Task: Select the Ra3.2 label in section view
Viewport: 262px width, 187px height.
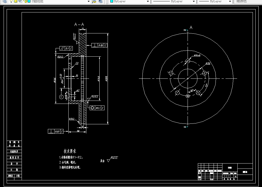Action: point(95,97)
